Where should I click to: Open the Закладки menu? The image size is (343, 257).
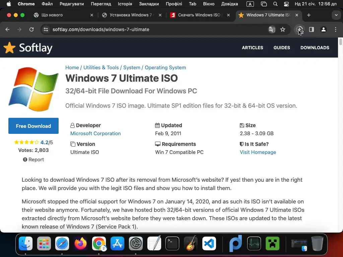coord(149,4)
